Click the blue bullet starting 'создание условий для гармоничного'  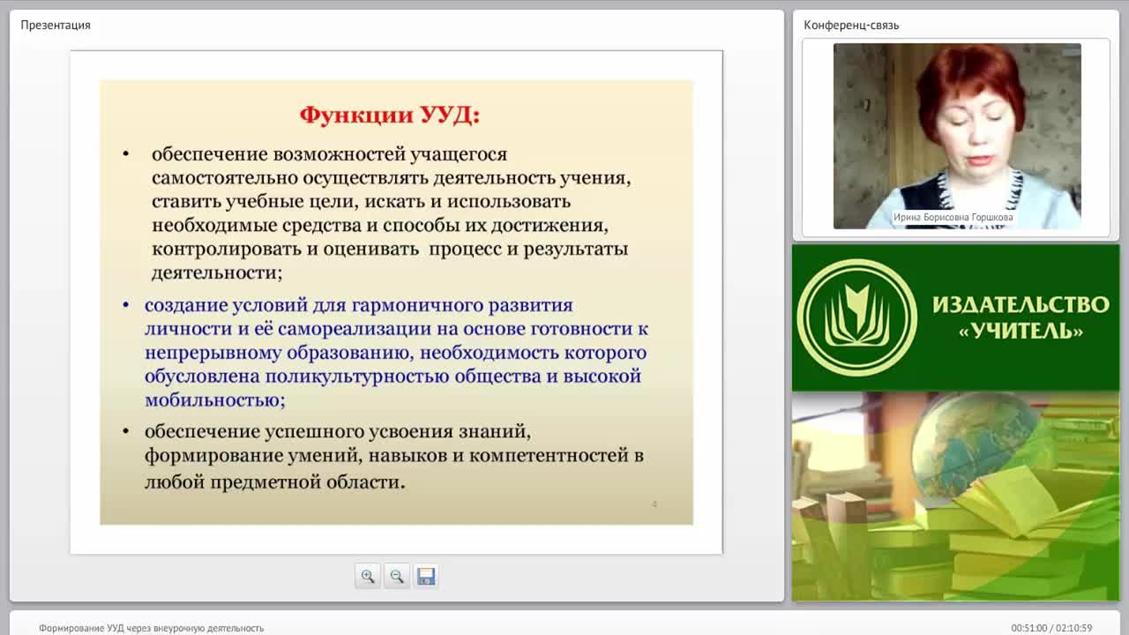(396, 353)
